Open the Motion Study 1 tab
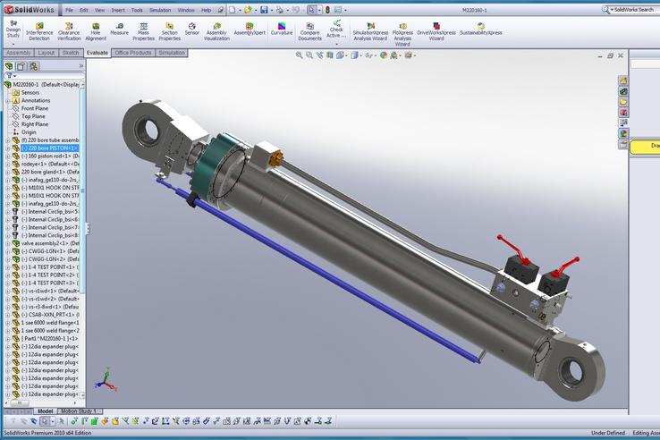 [x=79, y=411]
